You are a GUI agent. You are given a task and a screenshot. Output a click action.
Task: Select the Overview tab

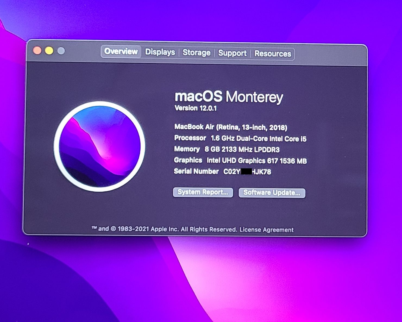click(121, 51)
